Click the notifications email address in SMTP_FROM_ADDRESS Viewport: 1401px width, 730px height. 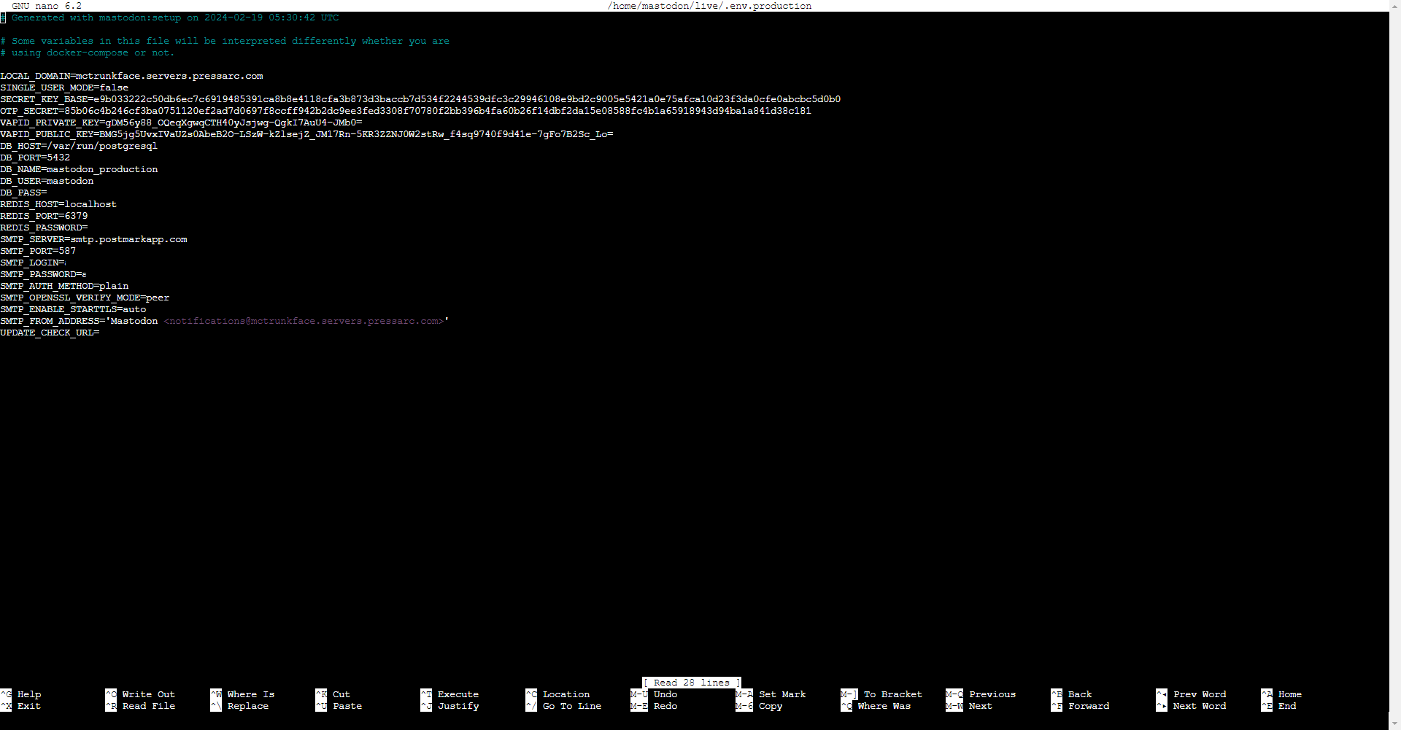click(x=304, y=321)
